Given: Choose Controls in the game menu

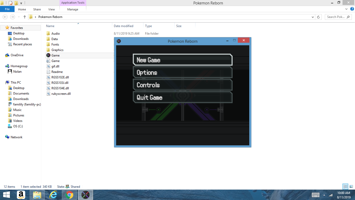Looking at the screenshot, I should coord(182,85).
